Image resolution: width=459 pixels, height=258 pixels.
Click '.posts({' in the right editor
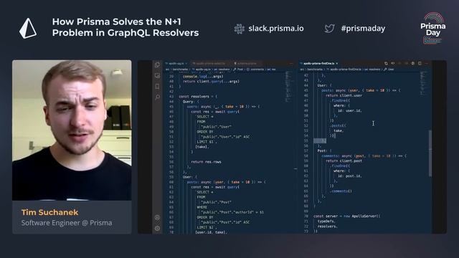click(x=338, y=125)
